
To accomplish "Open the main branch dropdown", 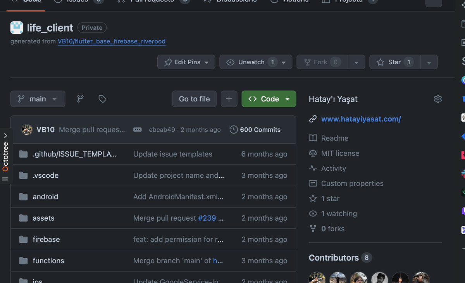I will pyautogui.click(x=38, y=99).
